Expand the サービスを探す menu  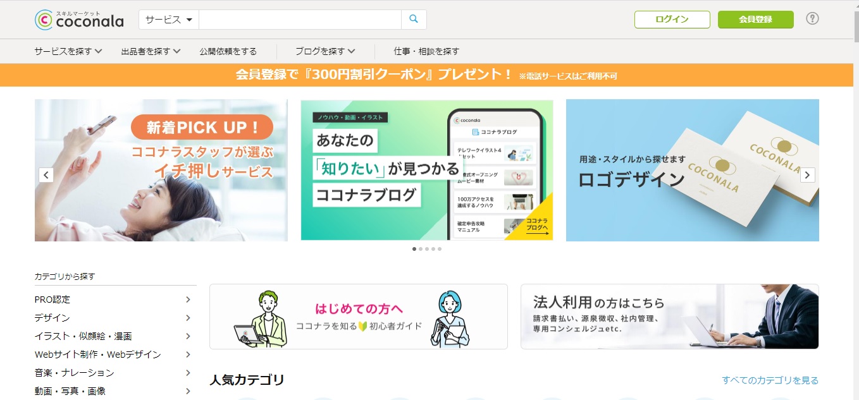tap(68, 51)
